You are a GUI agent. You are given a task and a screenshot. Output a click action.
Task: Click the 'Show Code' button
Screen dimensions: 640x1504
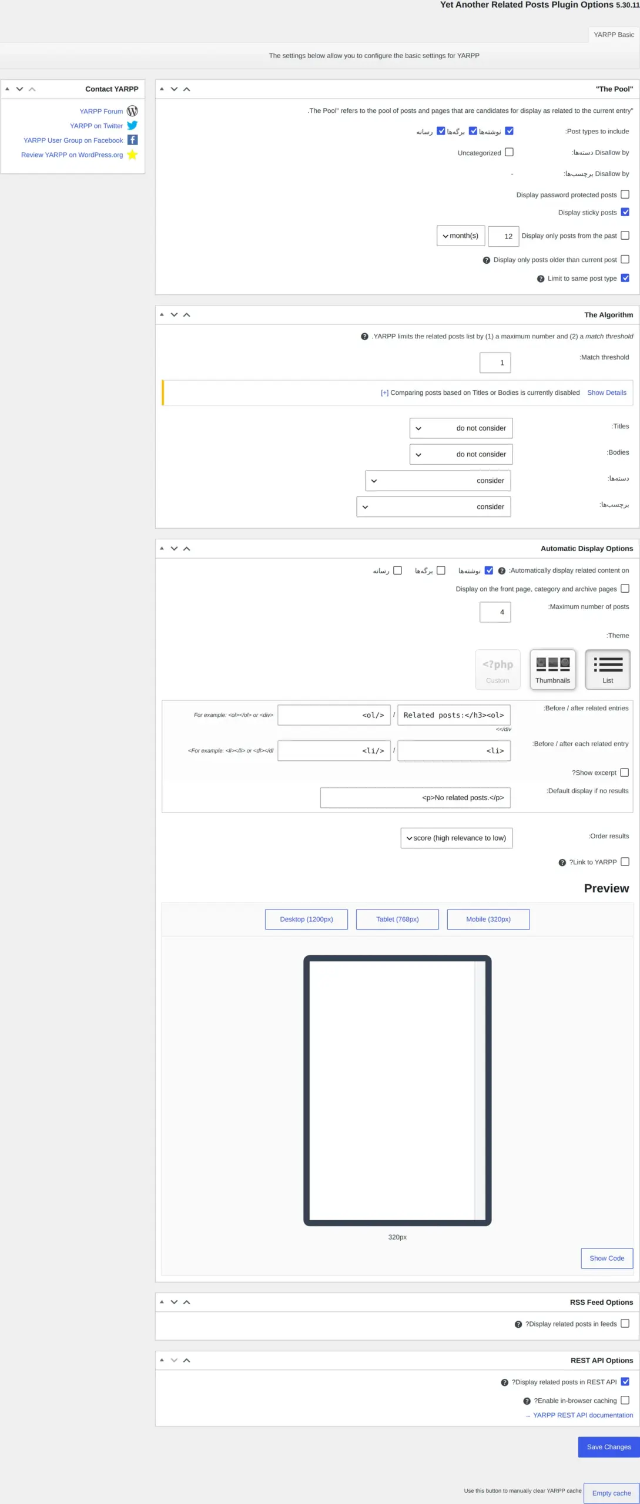[x=607, y=1258]
